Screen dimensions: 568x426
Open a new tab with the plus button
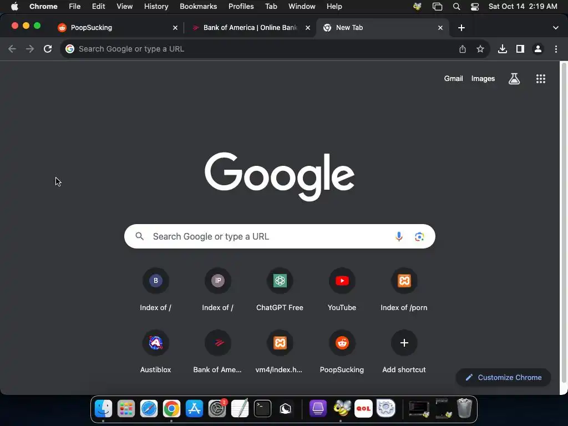(461, 28)
